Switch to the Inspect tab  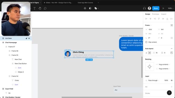[x=164, y=14]
